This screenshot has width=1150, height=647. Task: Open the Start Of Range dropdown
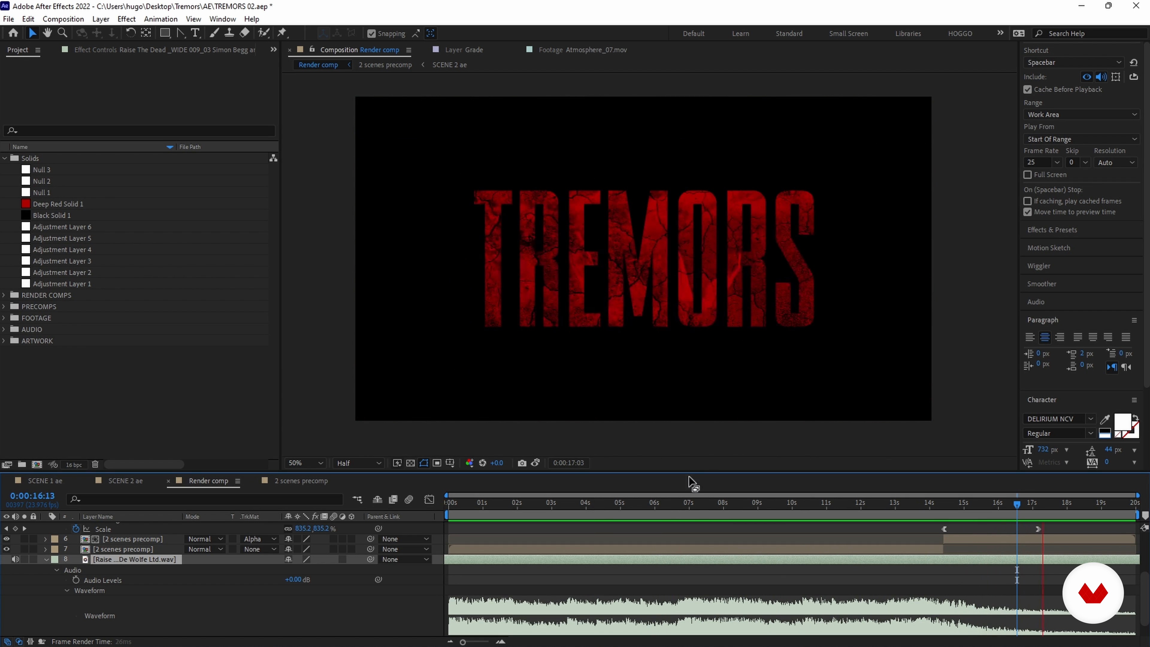[1081, 139]
